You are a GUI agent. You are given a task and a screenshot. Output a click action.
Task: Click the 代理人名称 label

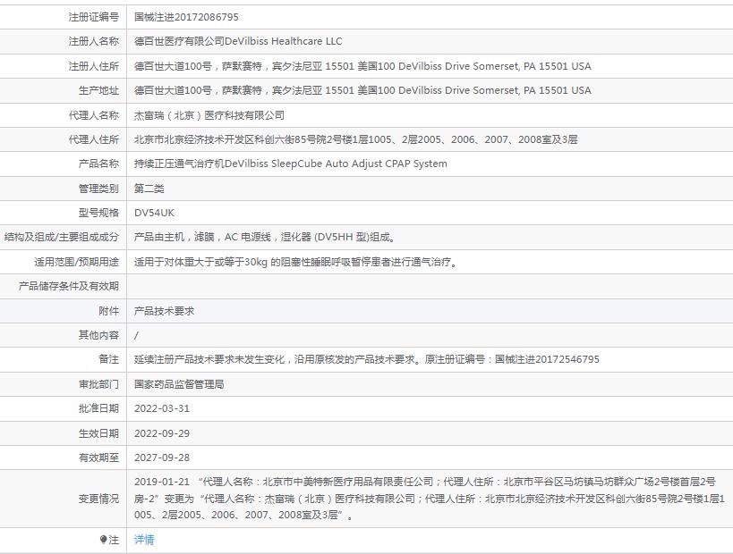tap(93, 115)
